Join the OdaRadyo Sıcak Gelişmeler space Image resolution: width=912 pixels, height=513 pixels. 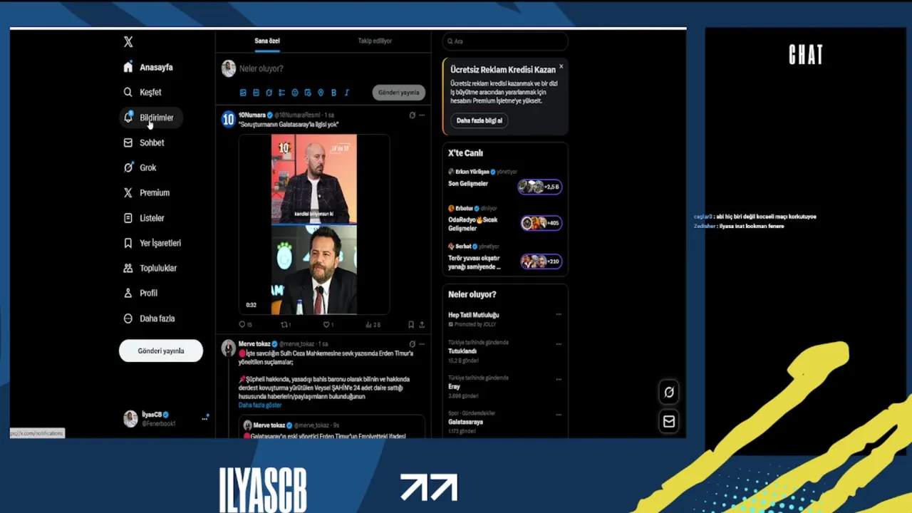[x=541, y=223]
